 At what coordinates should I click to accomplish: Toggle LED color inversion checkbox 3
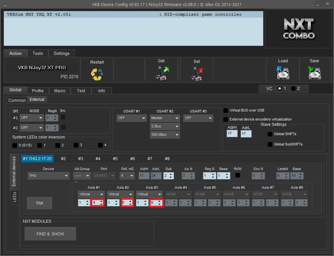tap(76, 145)
